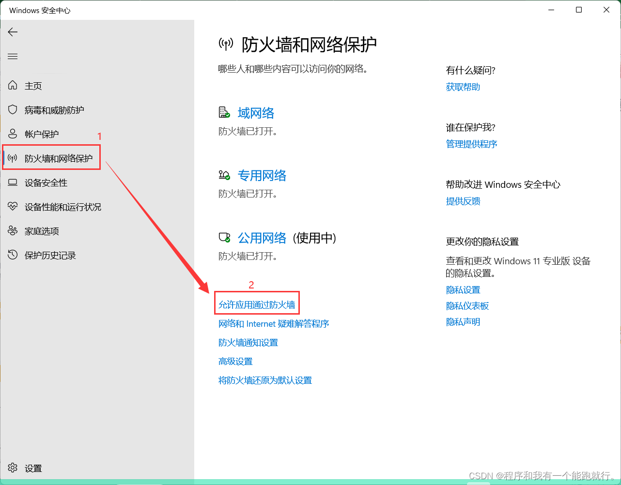Click the antenna icon in the page title
Viewport: 621px width, 485px height.
click(x=226, y=45)
